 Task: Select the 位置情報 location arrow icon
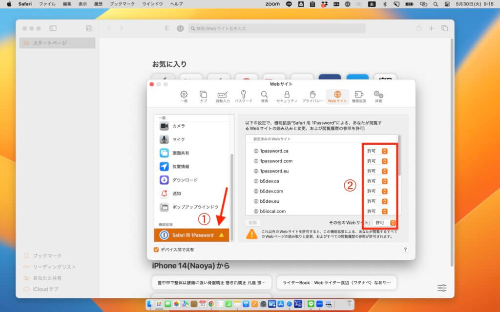pos(164,167)
